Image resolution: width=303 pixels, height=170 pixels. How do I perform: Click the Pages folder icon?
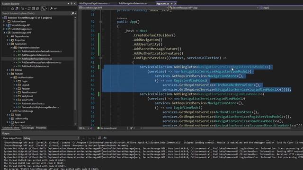(12, 115)
